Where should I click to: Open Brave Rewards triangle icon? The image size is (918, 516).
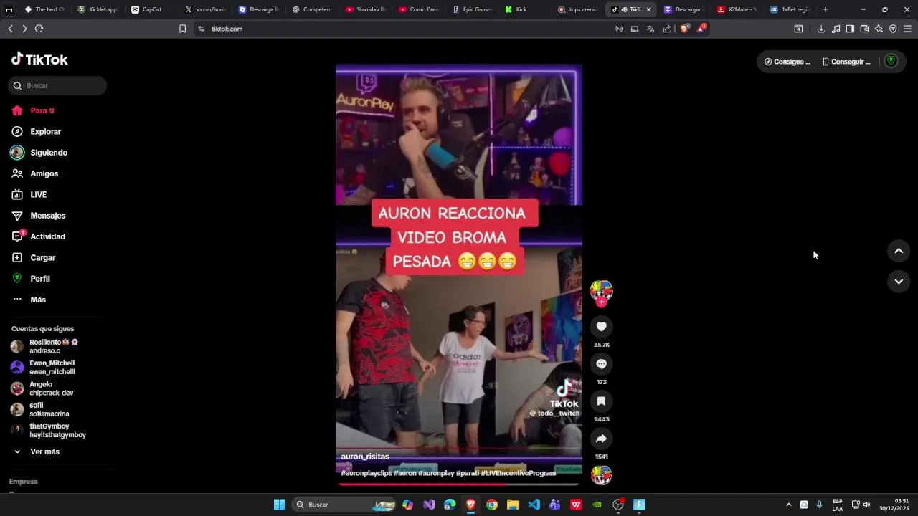point(701,29)
